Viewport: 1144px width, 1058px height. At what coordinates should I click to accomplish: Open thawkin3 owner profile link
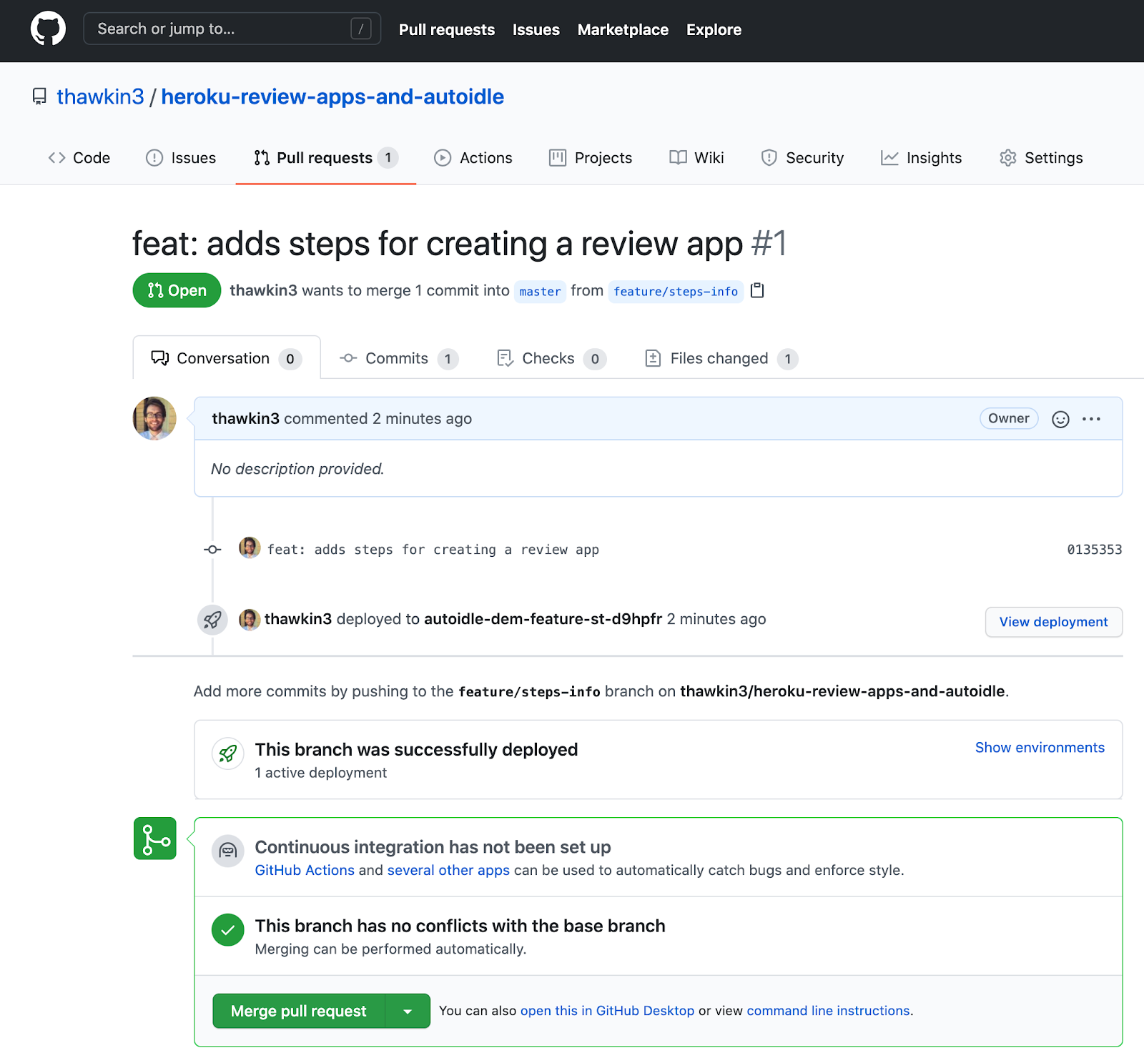click(100, 97)
